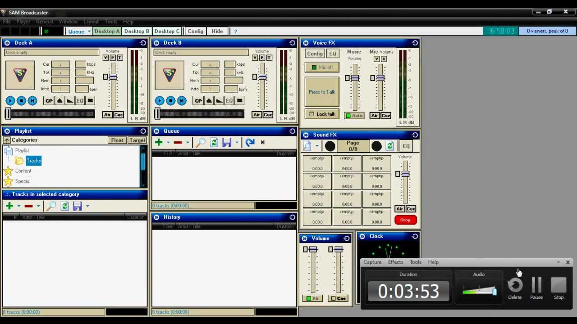The image size is (577, 324).
Task: Open the Window menu
Action: click(x=68, y=22)
